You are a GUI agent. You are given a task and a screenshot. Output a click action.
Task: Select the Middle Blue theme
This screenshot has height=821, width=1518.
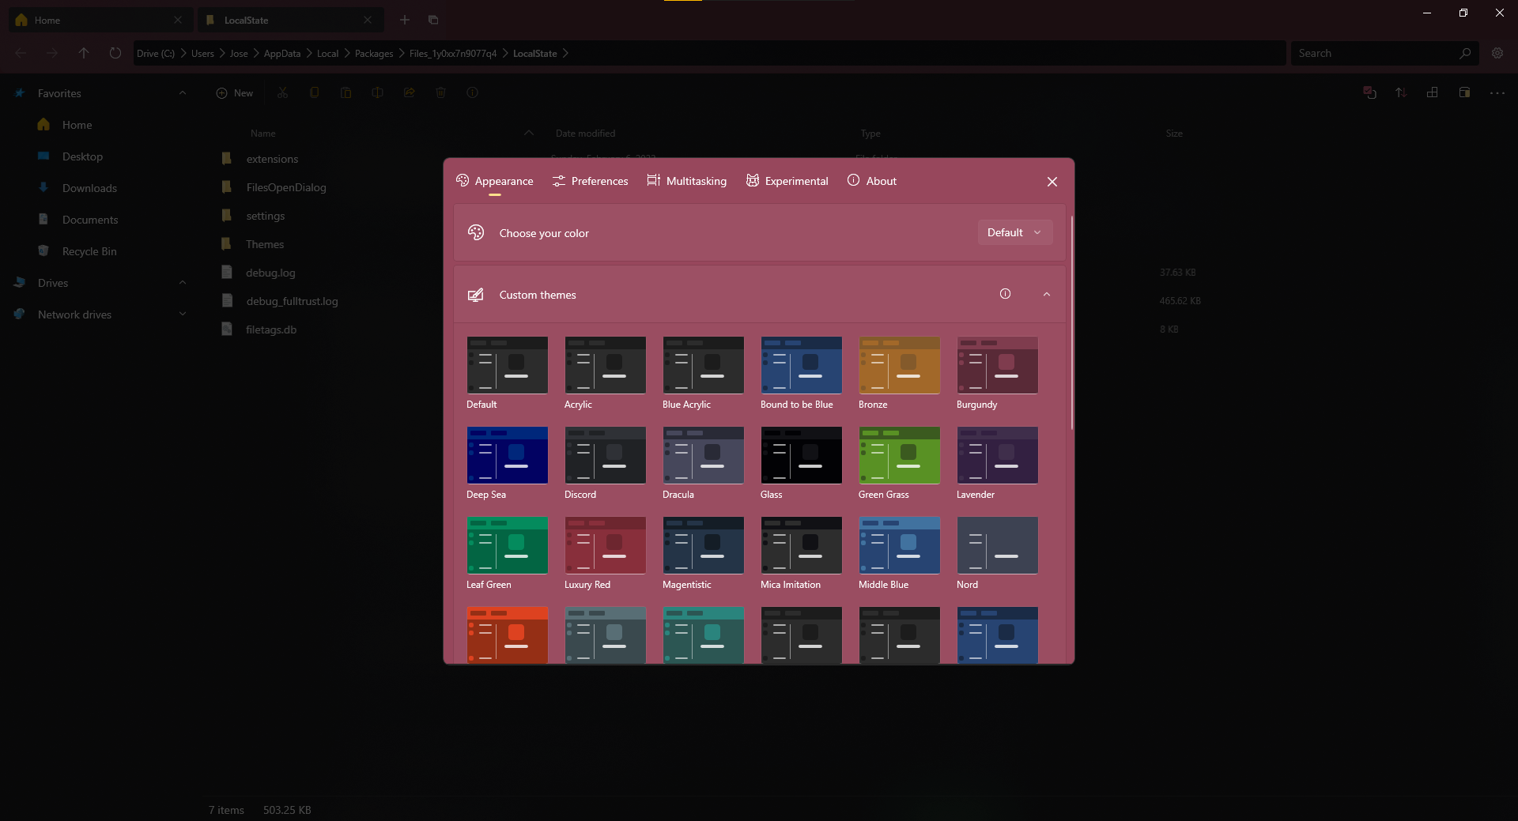(x=900, y=545)
